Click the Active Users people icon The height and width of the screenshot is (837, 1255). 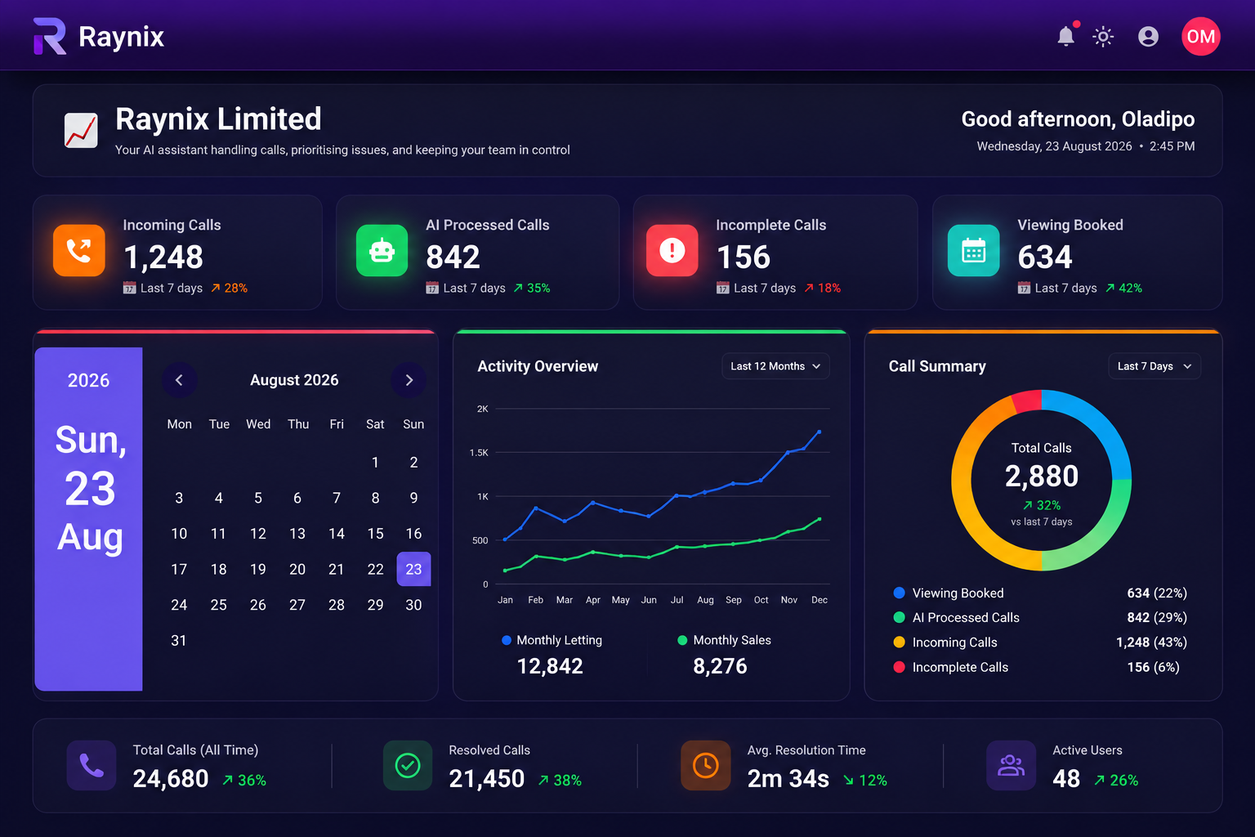(x=1011, y=765)
